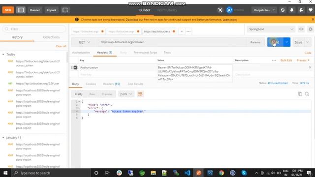This screenshot has width=315, height=177.
Task: Open the headers column options ellipsis
Action: pyautogui.click(x=274, y=60)
